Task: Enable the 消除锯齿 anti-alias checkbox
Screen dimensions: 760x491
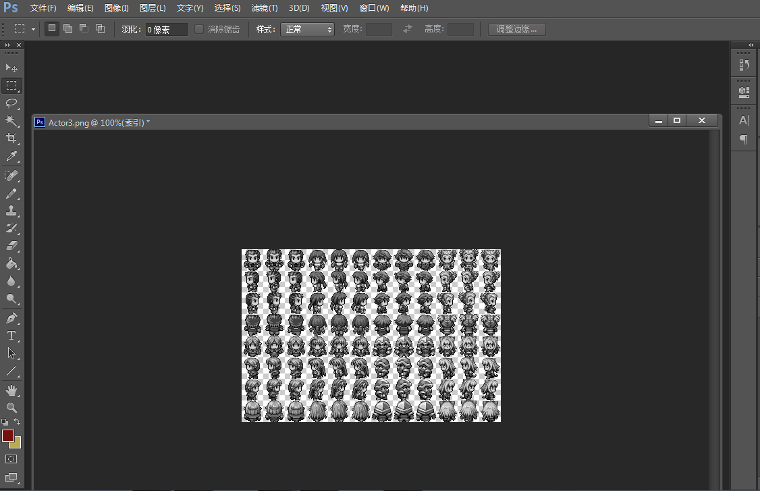Action: pos(198,29)
